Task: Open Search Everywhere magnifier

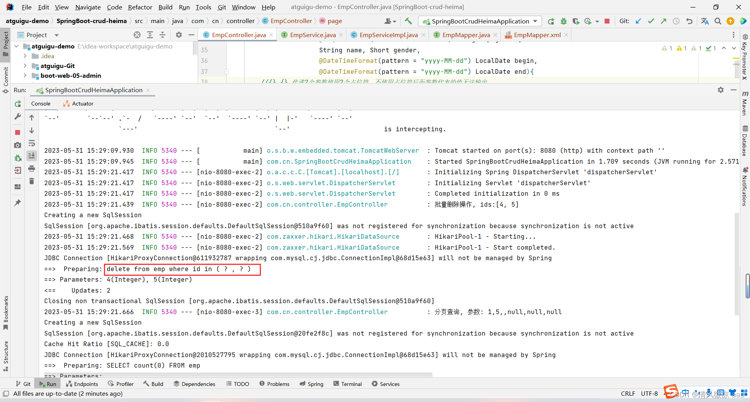Action: (x=718, y=21)
